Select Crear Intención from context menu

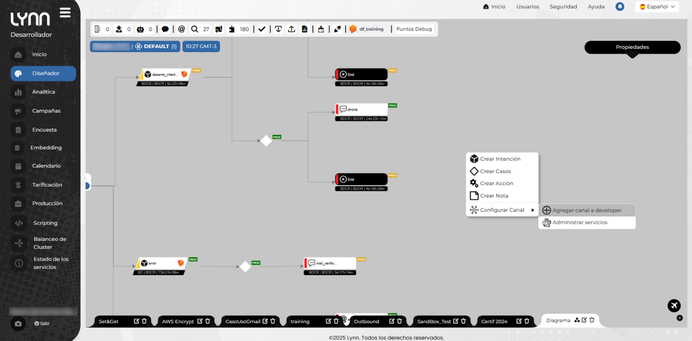[502, 159]
